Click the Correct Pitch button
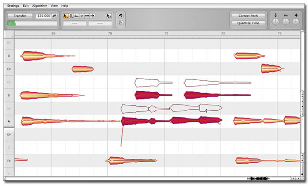This screenshot has width=308, height=186. coord(248,16)
